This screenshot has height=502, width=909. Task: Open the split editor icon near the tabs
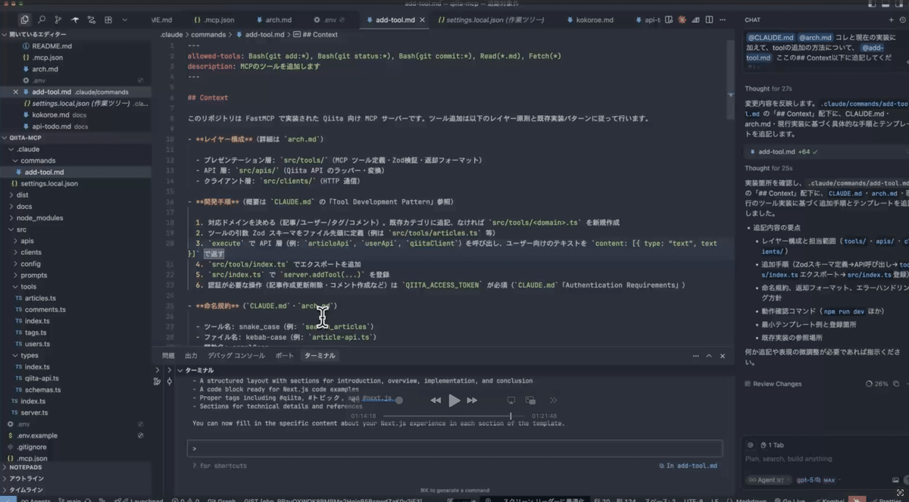click(x=709, y=20)
